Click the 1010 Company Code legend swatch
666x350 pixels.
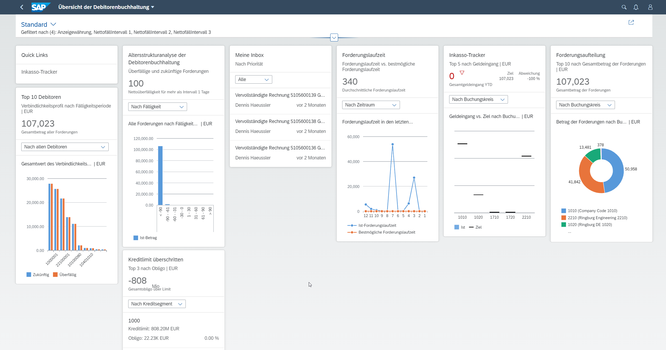[x=563, y=211]
